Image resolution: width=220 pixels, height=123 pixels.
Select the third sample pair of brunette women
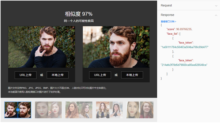tap(79, 110)
